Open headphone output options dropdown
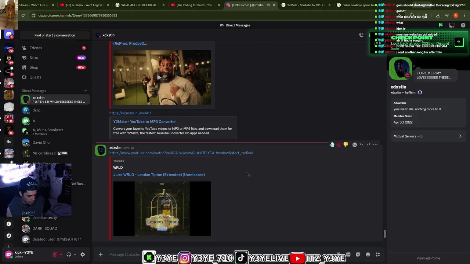The width and height of the screenshot is (470, 264). coord(75,254)
